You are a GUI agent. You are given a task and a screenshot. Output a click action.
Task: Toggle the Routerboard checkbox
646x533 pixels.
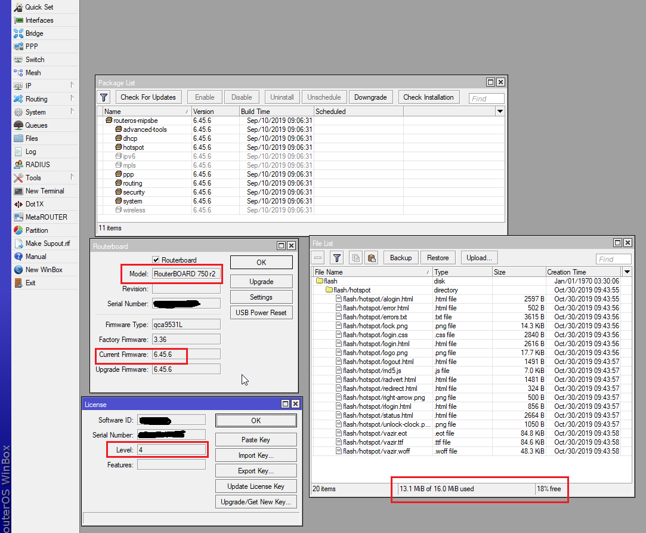point(156,260)
